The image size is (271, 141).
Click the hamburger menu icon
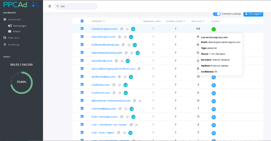tap(50, 6)
